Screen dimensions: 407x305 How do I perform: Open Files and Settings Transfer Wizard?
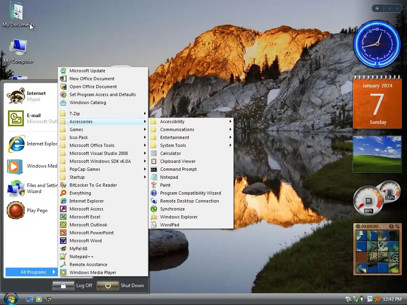point(31,188)
